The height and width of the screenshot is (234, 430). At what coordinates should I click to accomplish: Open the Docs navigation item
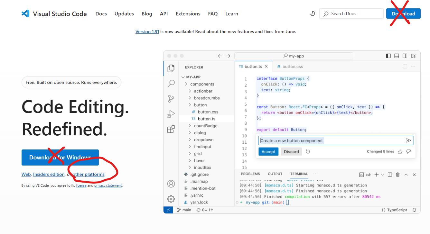[101, 14]
